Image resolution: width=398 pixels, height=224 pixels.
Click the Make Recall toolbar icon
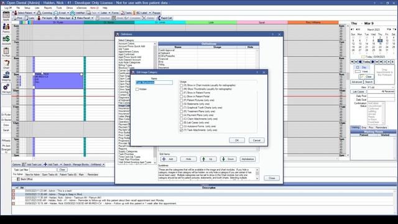pyautogui.click(x=74, y=18)
